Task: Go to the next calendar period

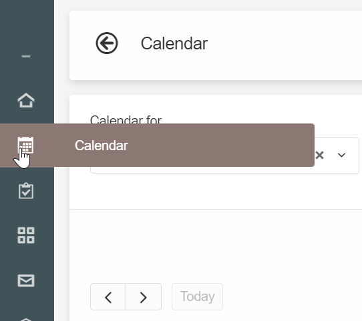Action: coord(144,297)
